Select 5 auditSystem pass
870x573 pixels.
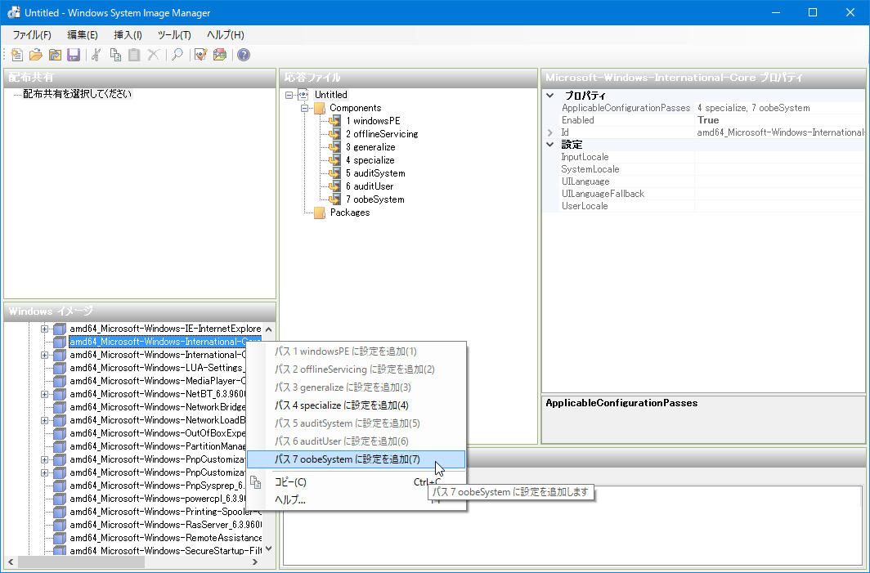[x=375, y=173]
